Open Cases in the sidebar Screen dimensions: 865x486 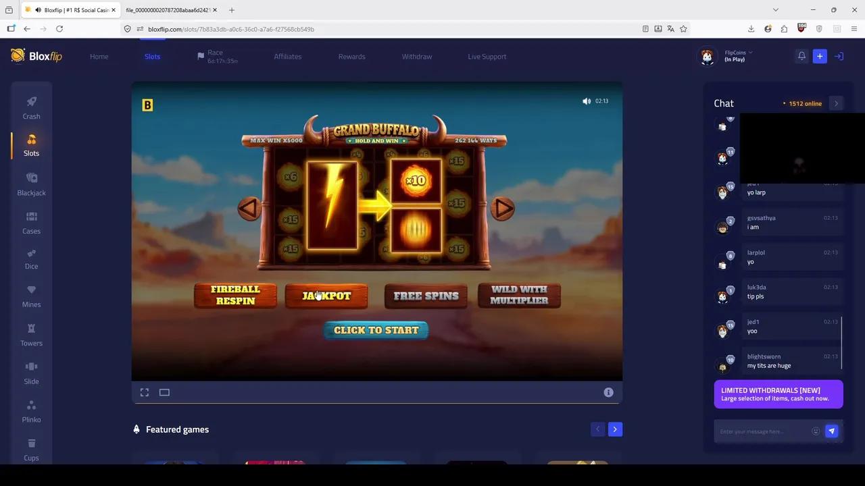[31, 223]
